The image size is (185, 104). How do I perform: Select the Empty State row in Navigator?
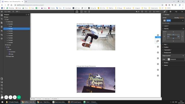point(11,57)
